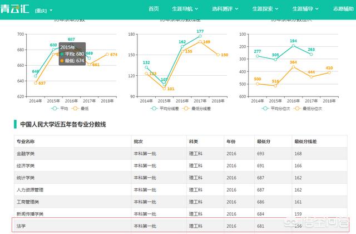
Task: Click the 2017年 minimum line-difference point 169
Action: (200, 42)
